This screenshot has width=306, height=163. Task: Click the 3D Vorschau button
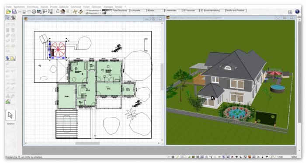[191, 10]
